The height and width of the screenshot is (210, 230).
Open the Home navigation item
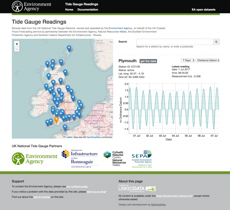click(69, 10)
